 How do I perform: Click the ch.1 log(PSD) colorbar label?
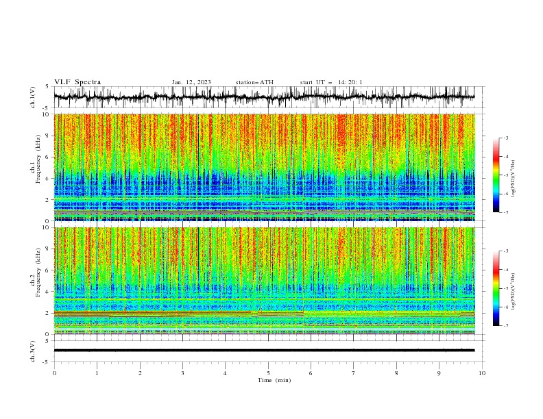(x=513, y=179)
